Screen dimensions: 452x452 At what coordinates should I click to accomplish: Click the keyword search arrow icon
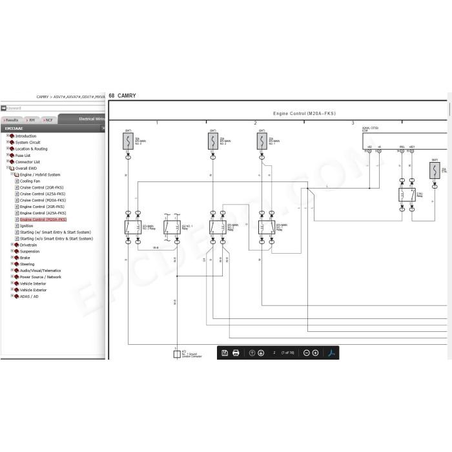(x=3, y=108)
